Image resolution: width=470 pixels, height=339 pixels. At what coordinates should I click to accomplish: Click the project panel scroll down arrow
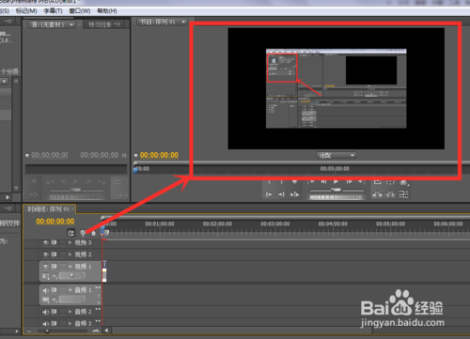[x=16, y=189]
